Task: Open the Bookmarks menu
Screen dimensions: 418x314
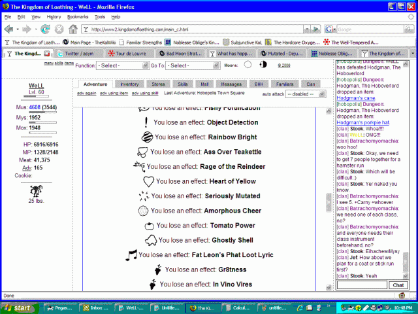Action: (x=77, y=16)
